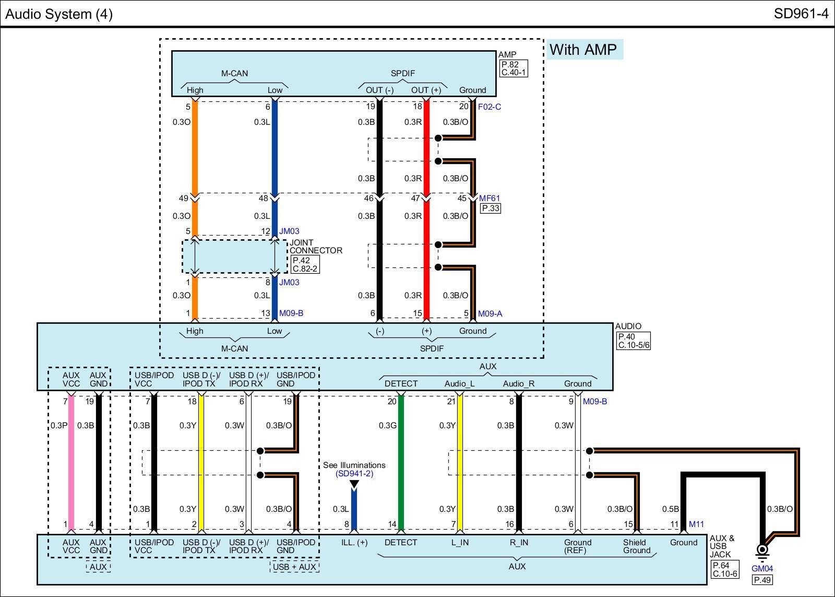835x597 pixels.
Task: Click the P.64 C.10-6 reference box
Action: coord(725,570)
